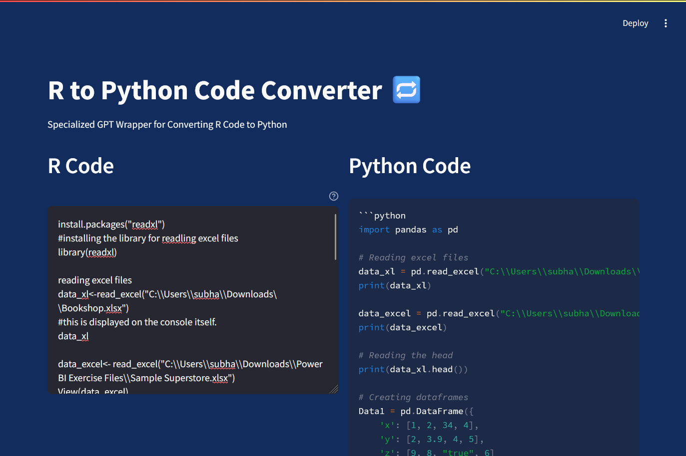Open the three-dot options menu
686x456 pixels.
(x=666, y=23)
